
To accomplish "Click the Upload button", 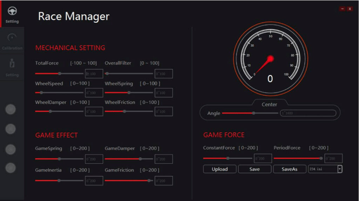I will pos(219,169).
